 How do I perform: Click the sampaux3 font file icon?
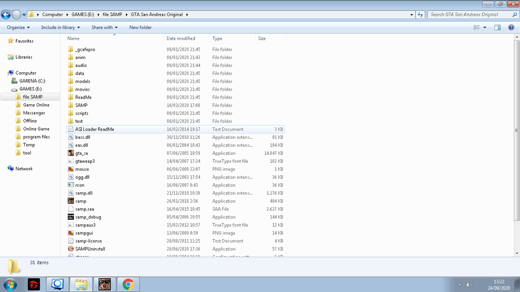71,225
